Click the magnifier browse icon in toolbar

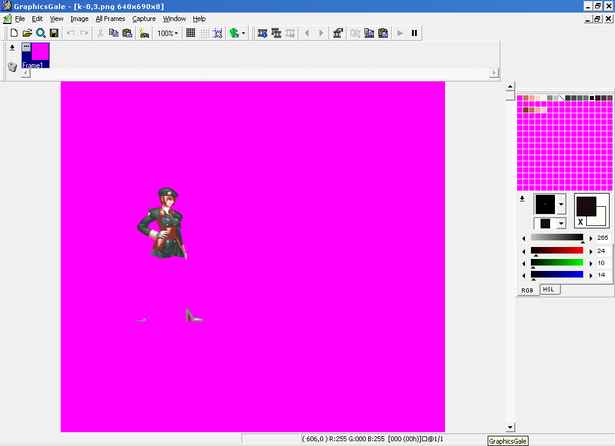[40, 33]
